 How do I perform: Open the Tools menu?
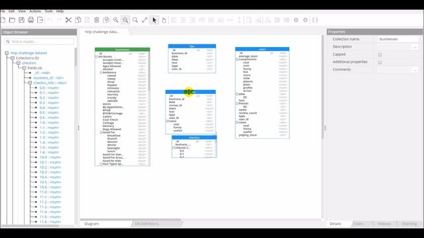coord(48,11)
